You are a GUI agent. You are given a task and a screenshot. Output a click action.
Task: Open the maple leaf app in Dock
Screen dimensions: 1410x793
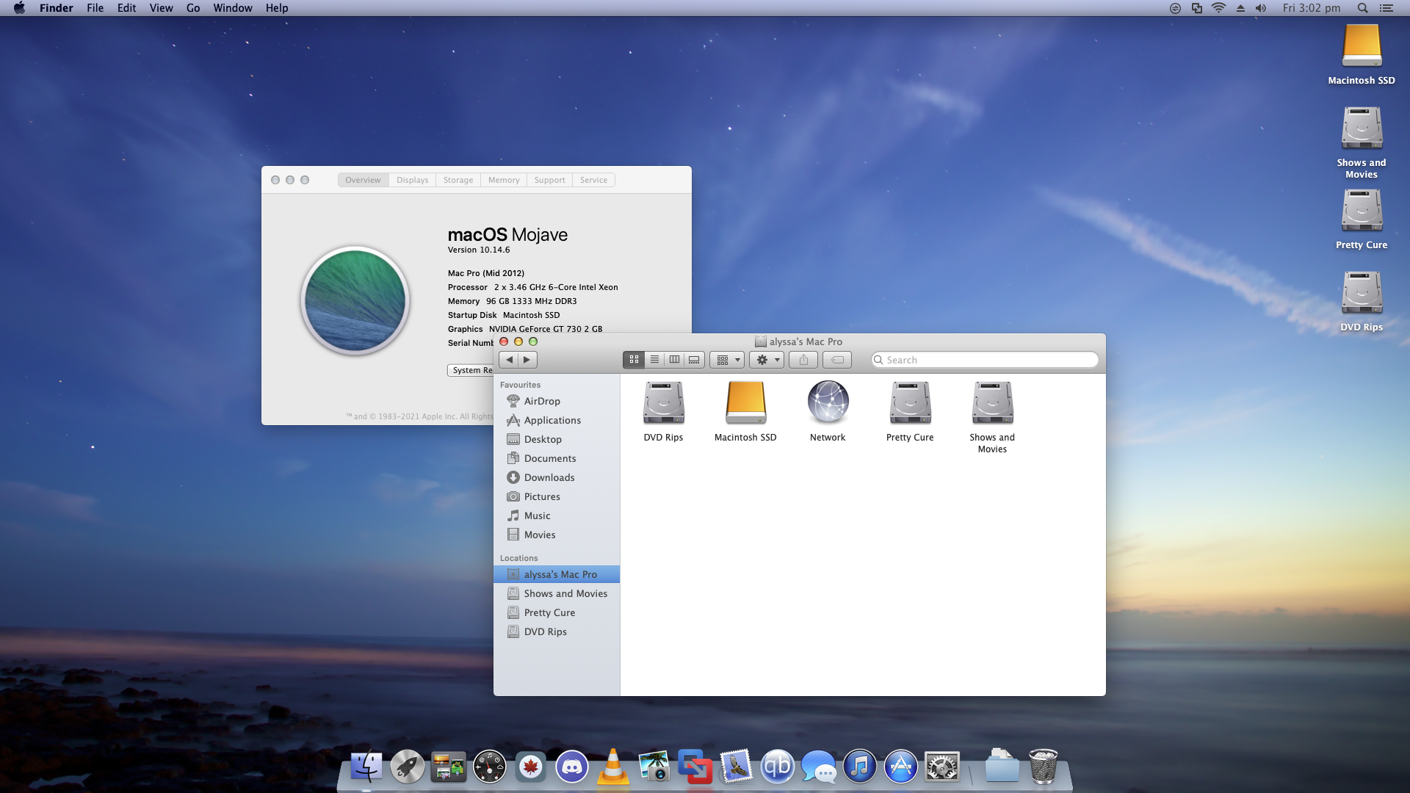click(x=530, y=767)
